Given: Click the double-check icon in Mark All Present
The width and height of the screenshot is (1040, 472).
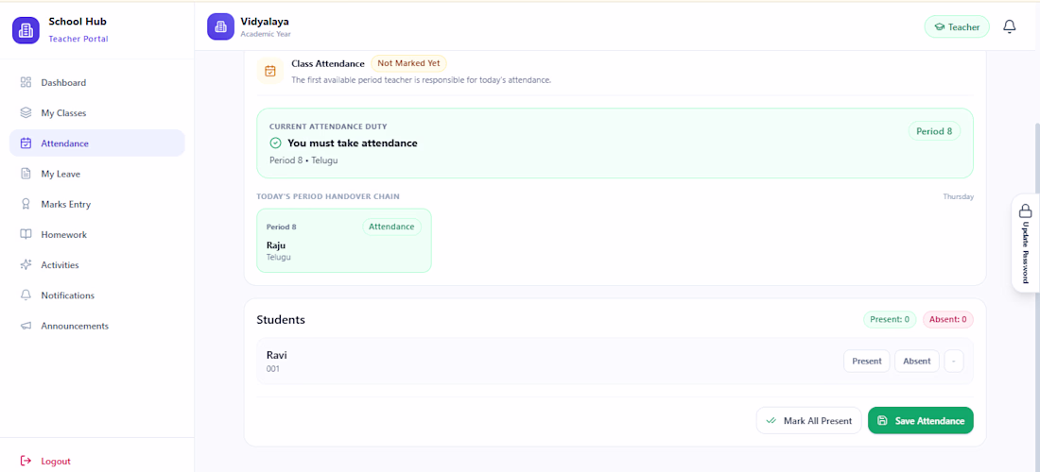Looking at the screenshot, I should pos(771,420).
